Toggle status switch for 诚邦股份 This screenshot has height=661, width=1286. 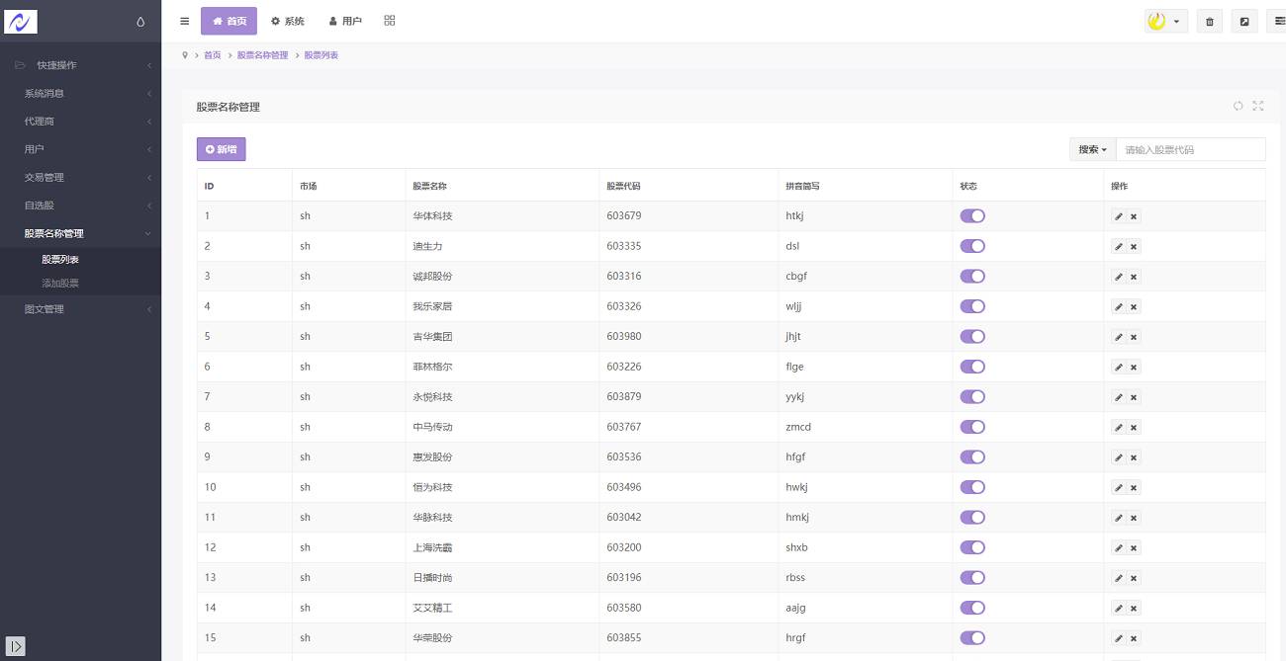point(972,277)
